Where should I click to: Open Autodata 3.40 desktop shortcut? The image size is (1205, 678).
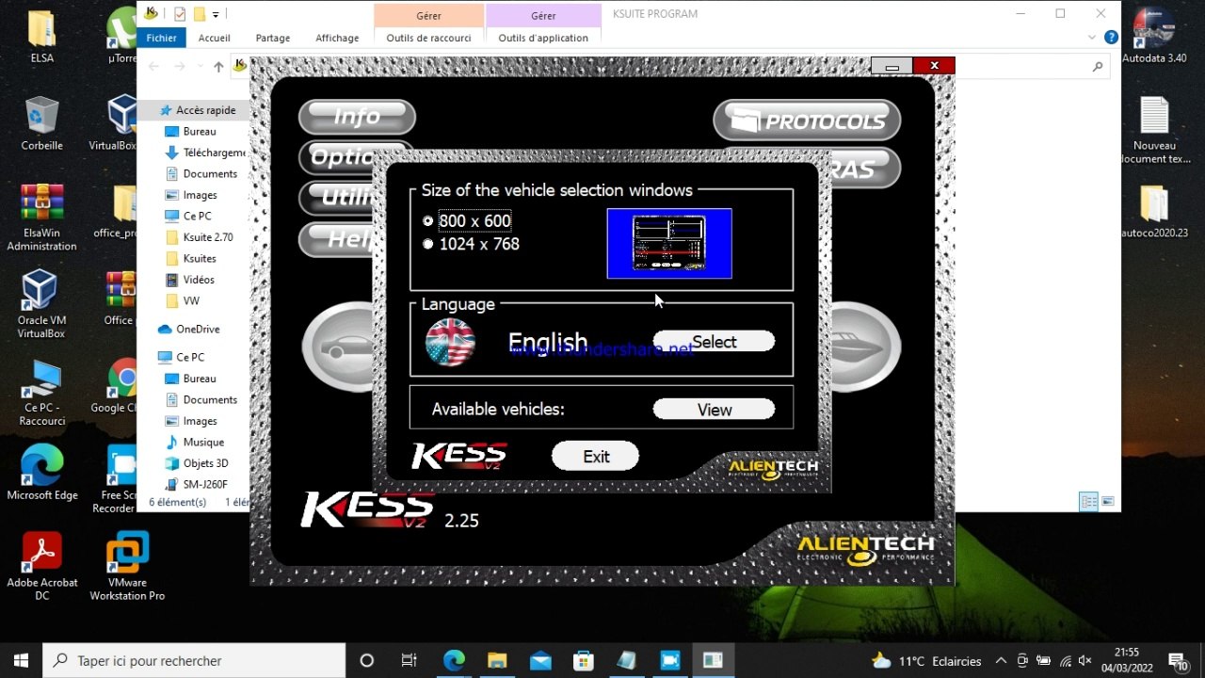point(1154,37)
